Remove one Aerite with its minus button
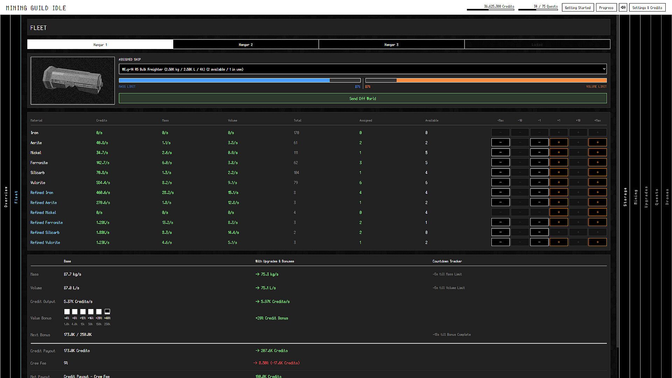The width and height of the screenshot is (672, 378). 539,142
